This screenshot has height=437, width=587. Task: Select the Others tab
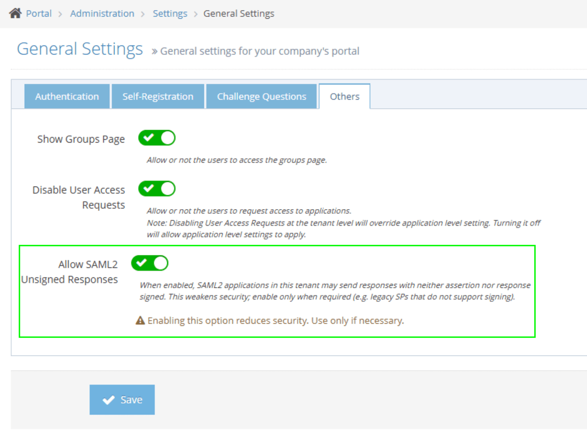344,97
